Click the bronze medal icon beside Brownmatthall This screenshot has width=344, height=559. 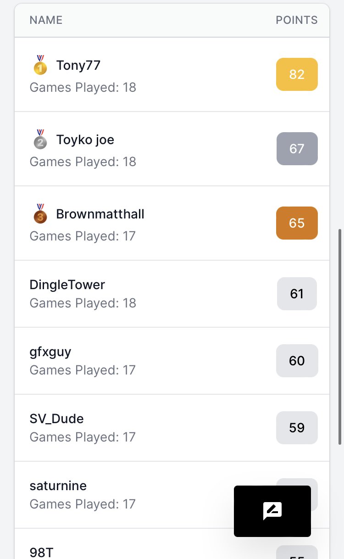40,213
